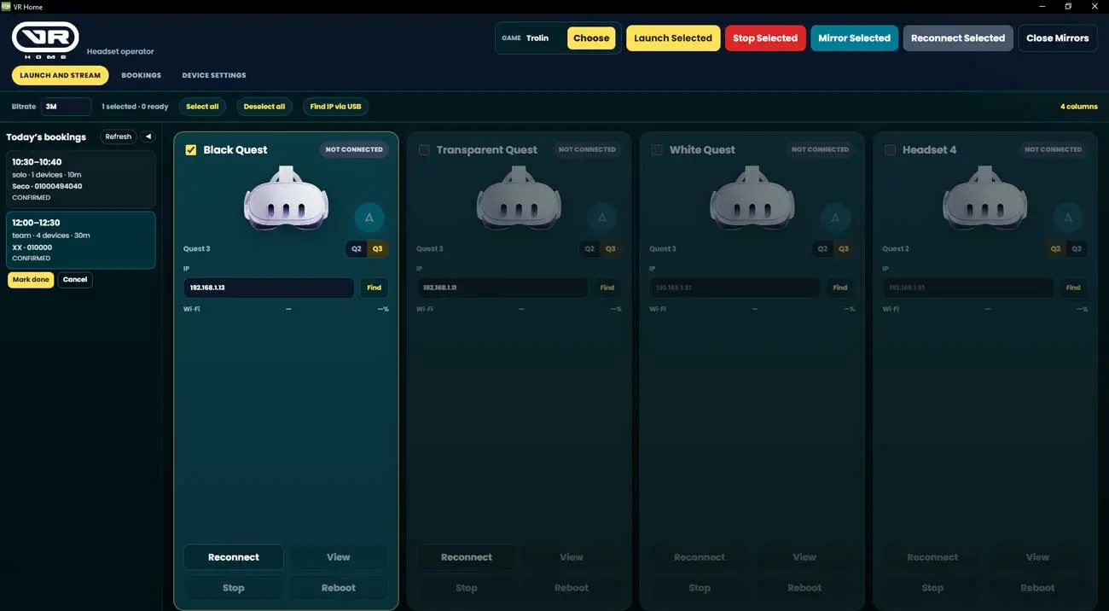Mark the selected booking done
Image resolution: width=1109 pixels, height=611 pixels.
(31, 279)
